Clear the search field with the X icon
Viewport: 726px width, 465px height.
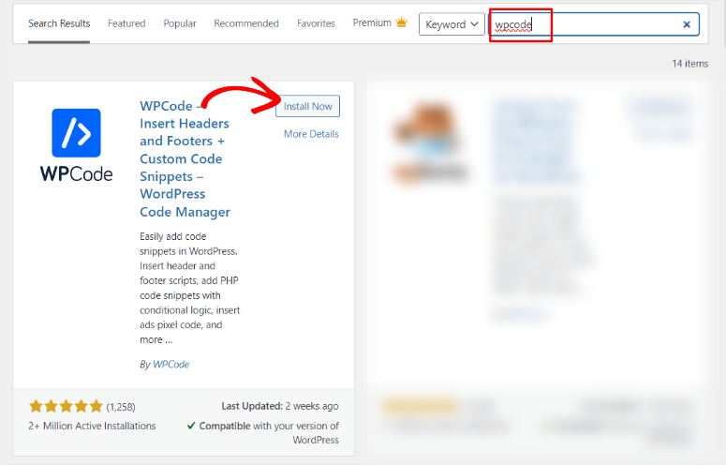pyautogui.click(x=687, y=25)
